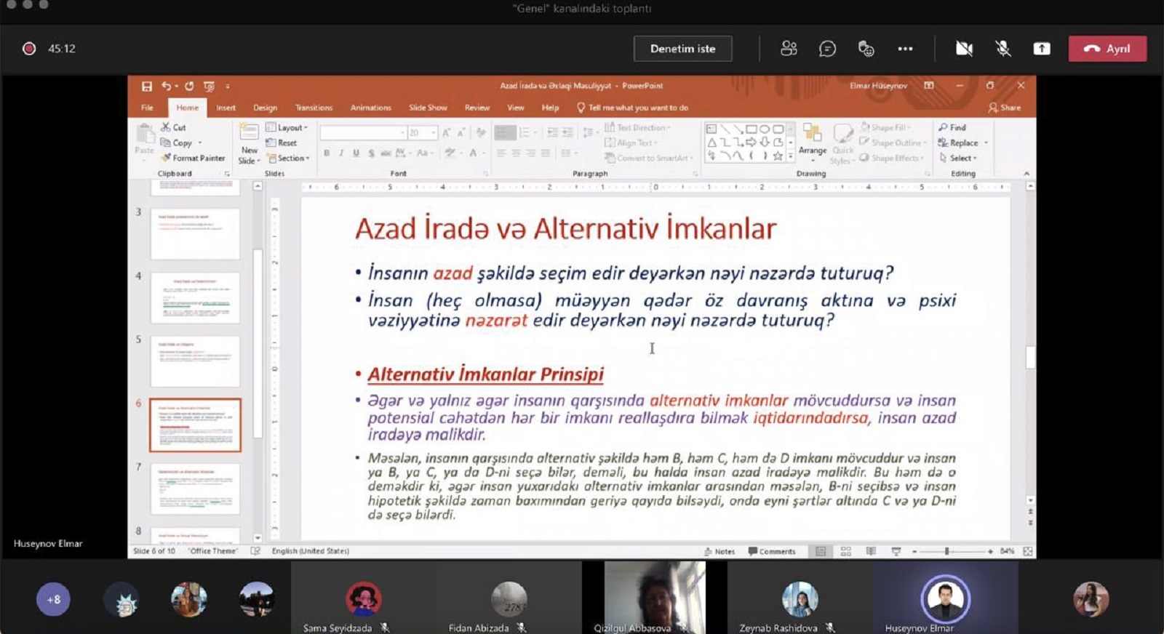Click the Find command

[952, 127]
